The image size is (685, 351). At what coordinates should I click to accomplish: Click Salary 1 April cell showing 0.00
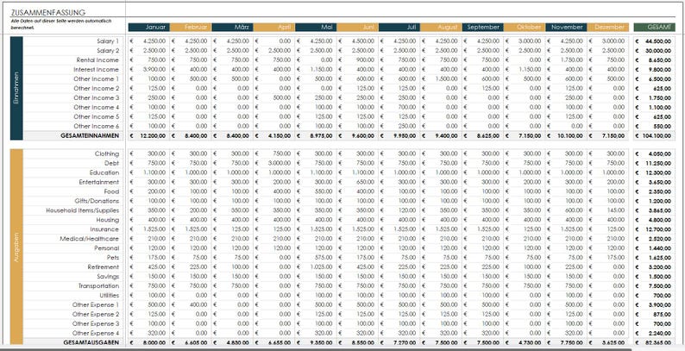[x=274, y=41]
